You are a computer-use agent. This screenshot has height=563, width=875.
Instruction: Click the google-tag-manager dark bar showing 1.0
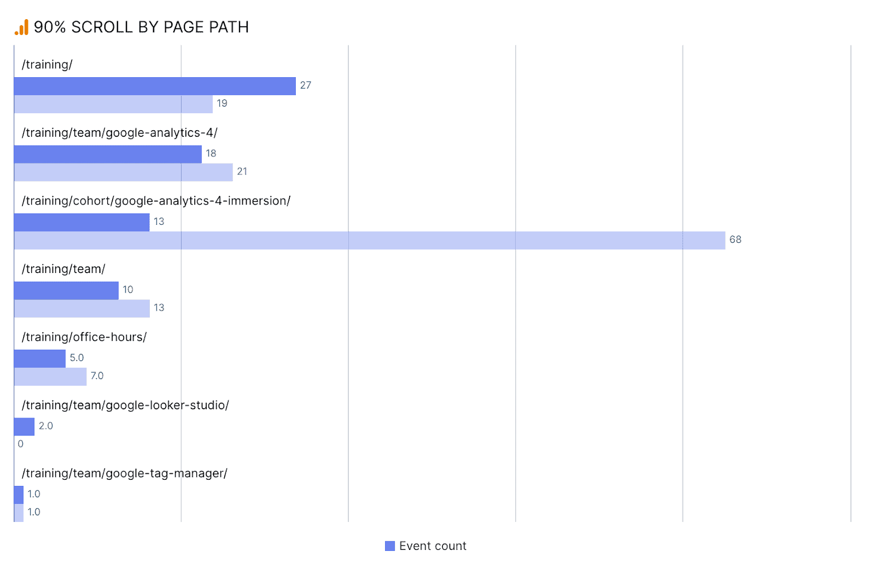click(19, 495)
